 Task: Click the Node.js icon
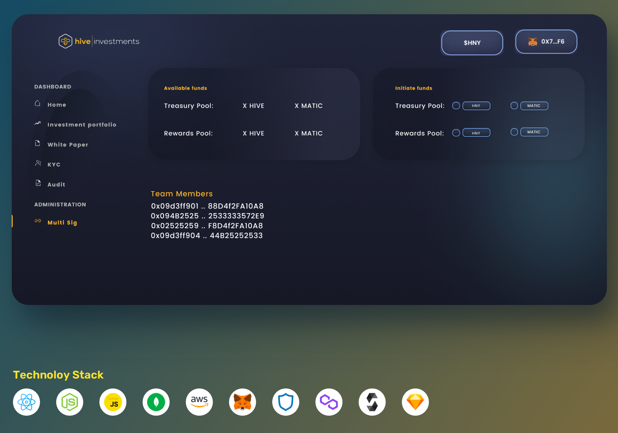[70, 402]
